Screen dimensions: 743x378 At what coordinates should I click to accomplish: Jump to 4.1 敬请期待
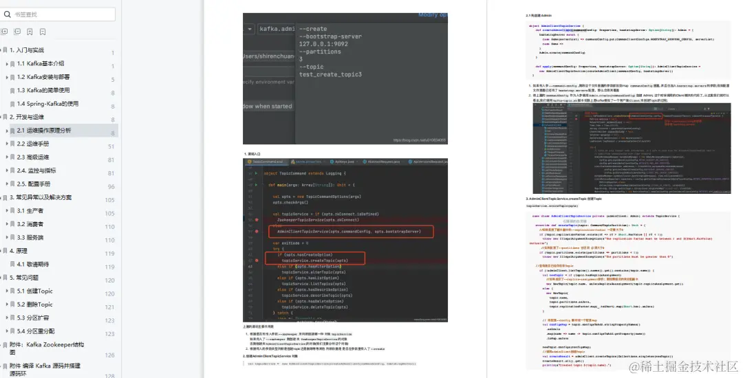[33, 265]
